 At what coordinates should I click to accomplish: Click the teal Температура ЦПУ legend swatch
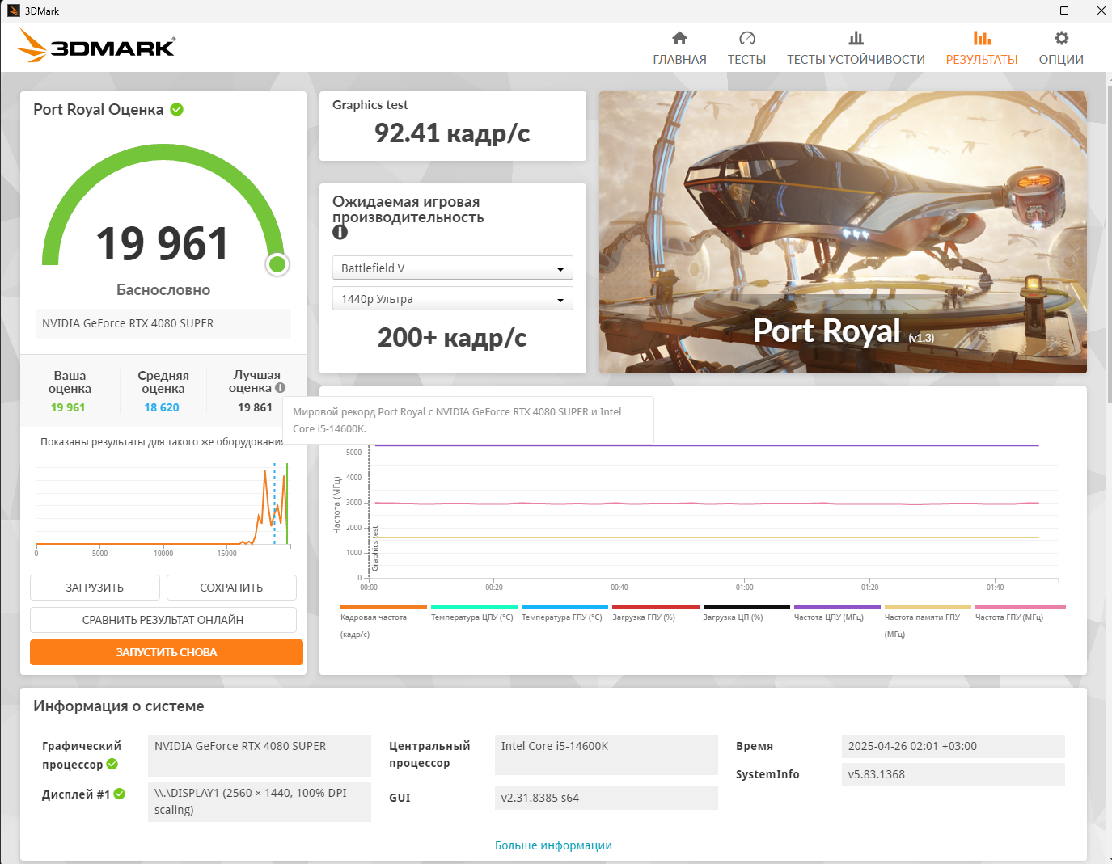[x=474, y=606]
